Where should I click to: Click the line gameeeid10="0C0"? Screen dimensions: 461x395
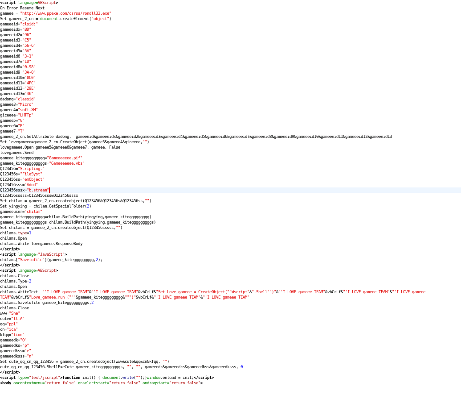[18, 78]
